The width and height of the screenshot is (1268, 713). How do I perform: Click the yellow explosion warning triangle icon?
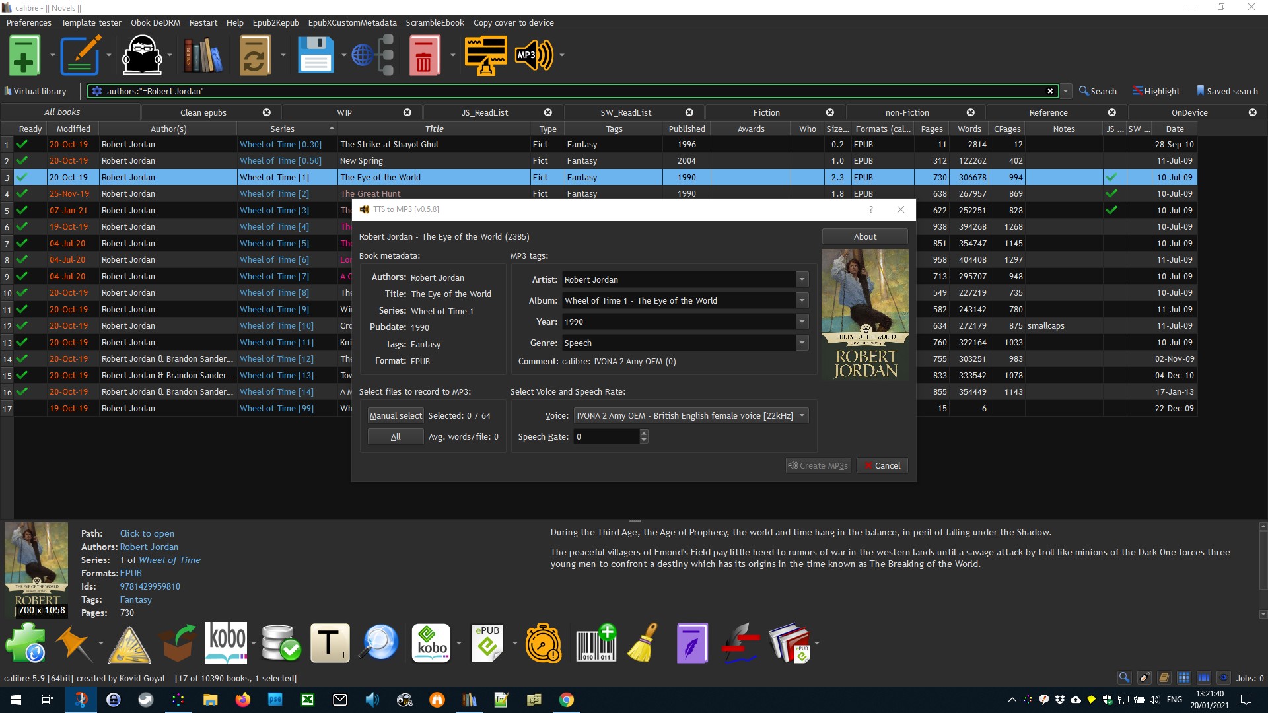129,644
